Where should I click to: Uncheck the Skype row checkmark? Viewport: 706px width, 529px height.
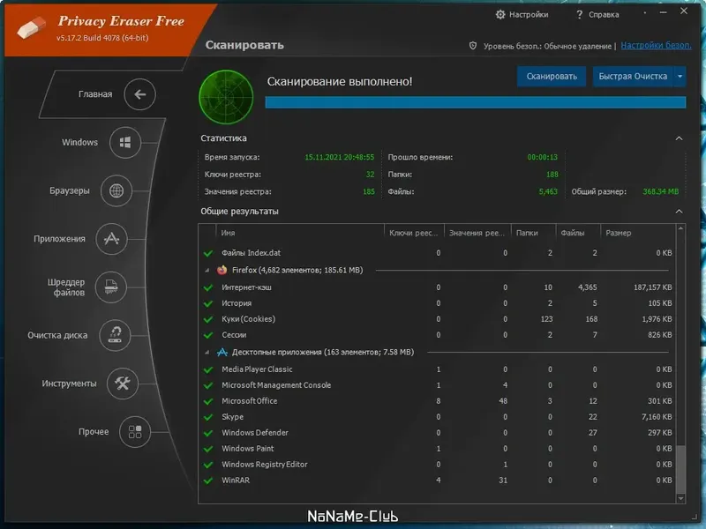click(208, 417)
